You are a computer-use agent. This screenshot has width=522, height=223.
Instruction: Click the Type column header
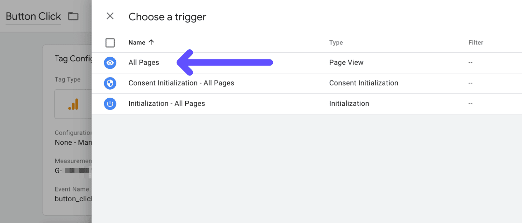pyautogui.click(x=336, y=42)
